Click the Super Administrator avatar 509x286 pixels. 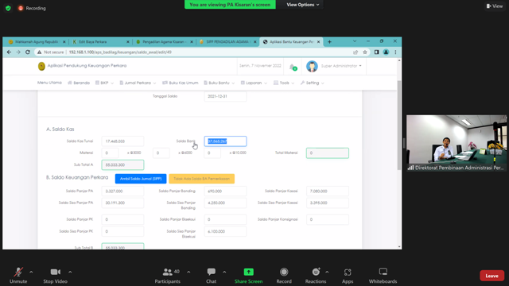tap(312, 66)
